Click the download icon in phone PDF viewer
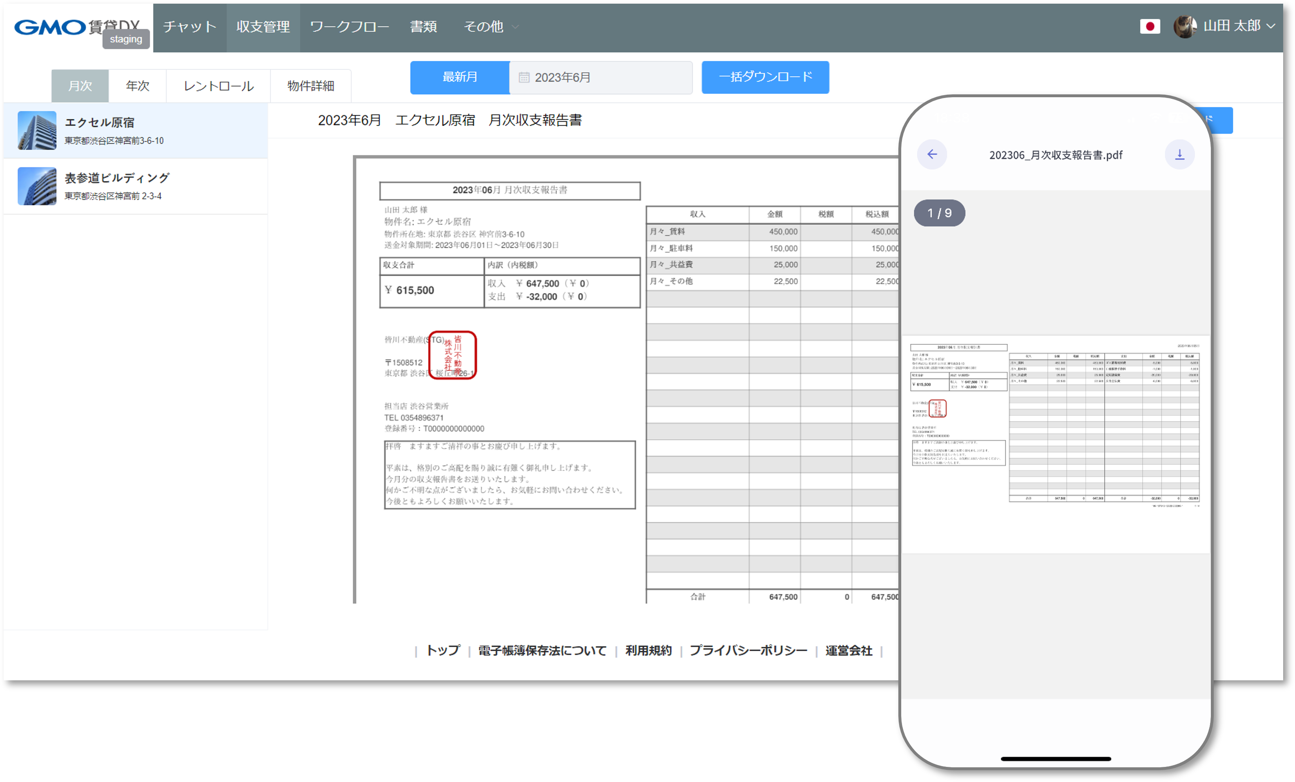This screenshot has width=1295, height=782. click(1179, 154)
